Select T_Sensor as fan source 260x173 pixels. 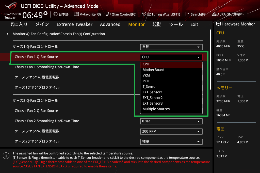click(171, 86)
